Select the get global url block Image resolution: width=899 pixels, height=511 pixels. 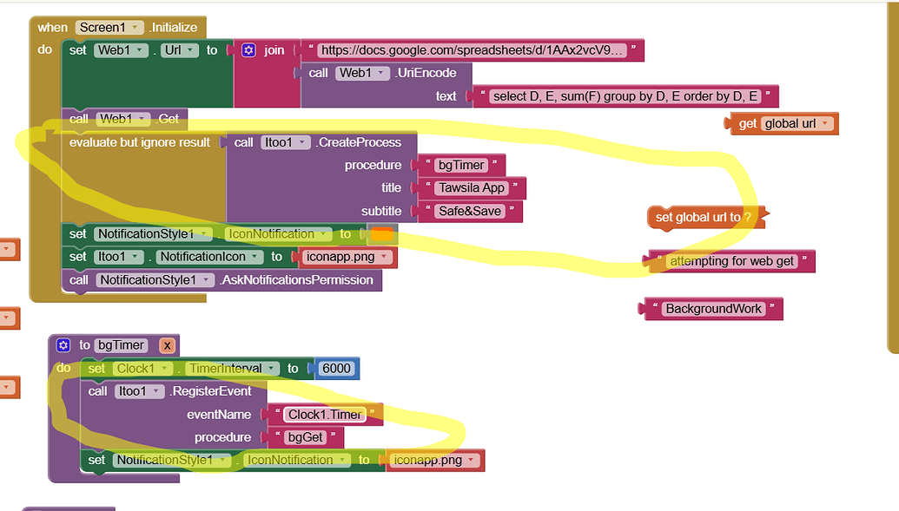tap(780, 123)
